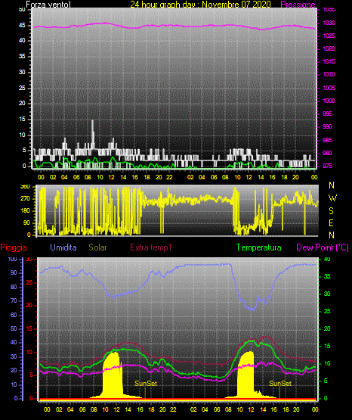The image size is (352, 420).
Task: Click 35 on the wind speed axis
Action: pyautogui.click(x=22, y=56)
